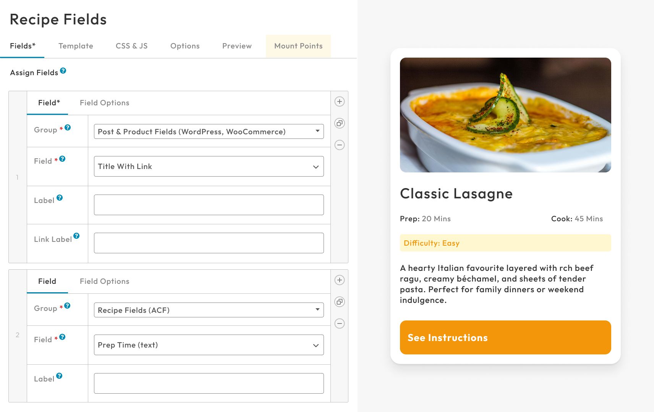Duplicate field row 1 using the copy icon

(x=339, y=123)
